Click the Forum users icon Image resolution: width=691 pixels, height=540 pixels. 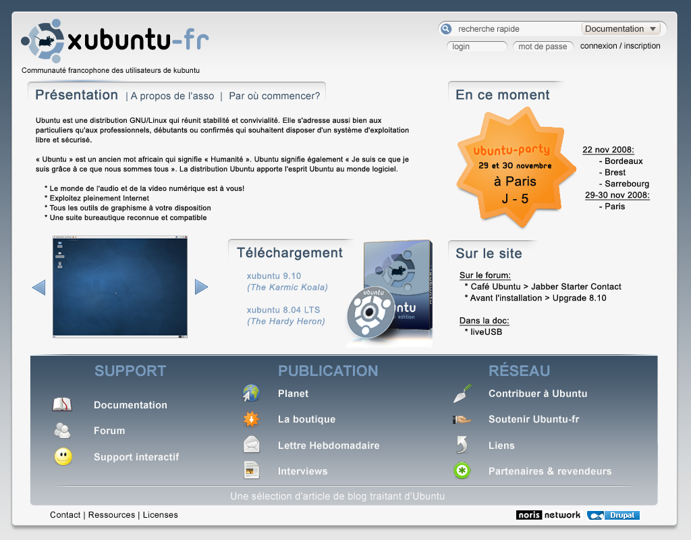coord(62,431)
